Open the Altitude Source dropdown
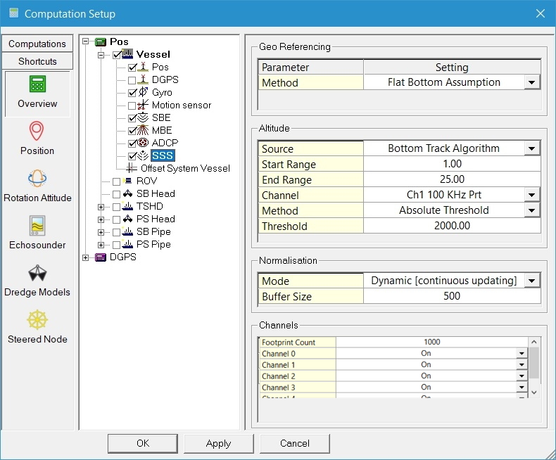The width and height of the screenshot is (556, 460). [531, 149]
